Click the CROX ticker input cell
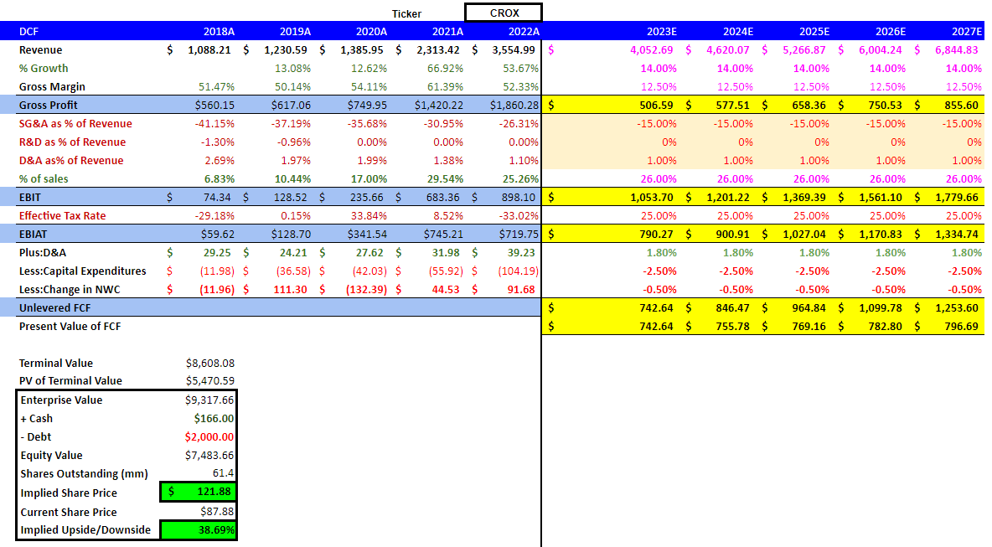The width and height of the screenshot is (992, 547). [504, 13]
